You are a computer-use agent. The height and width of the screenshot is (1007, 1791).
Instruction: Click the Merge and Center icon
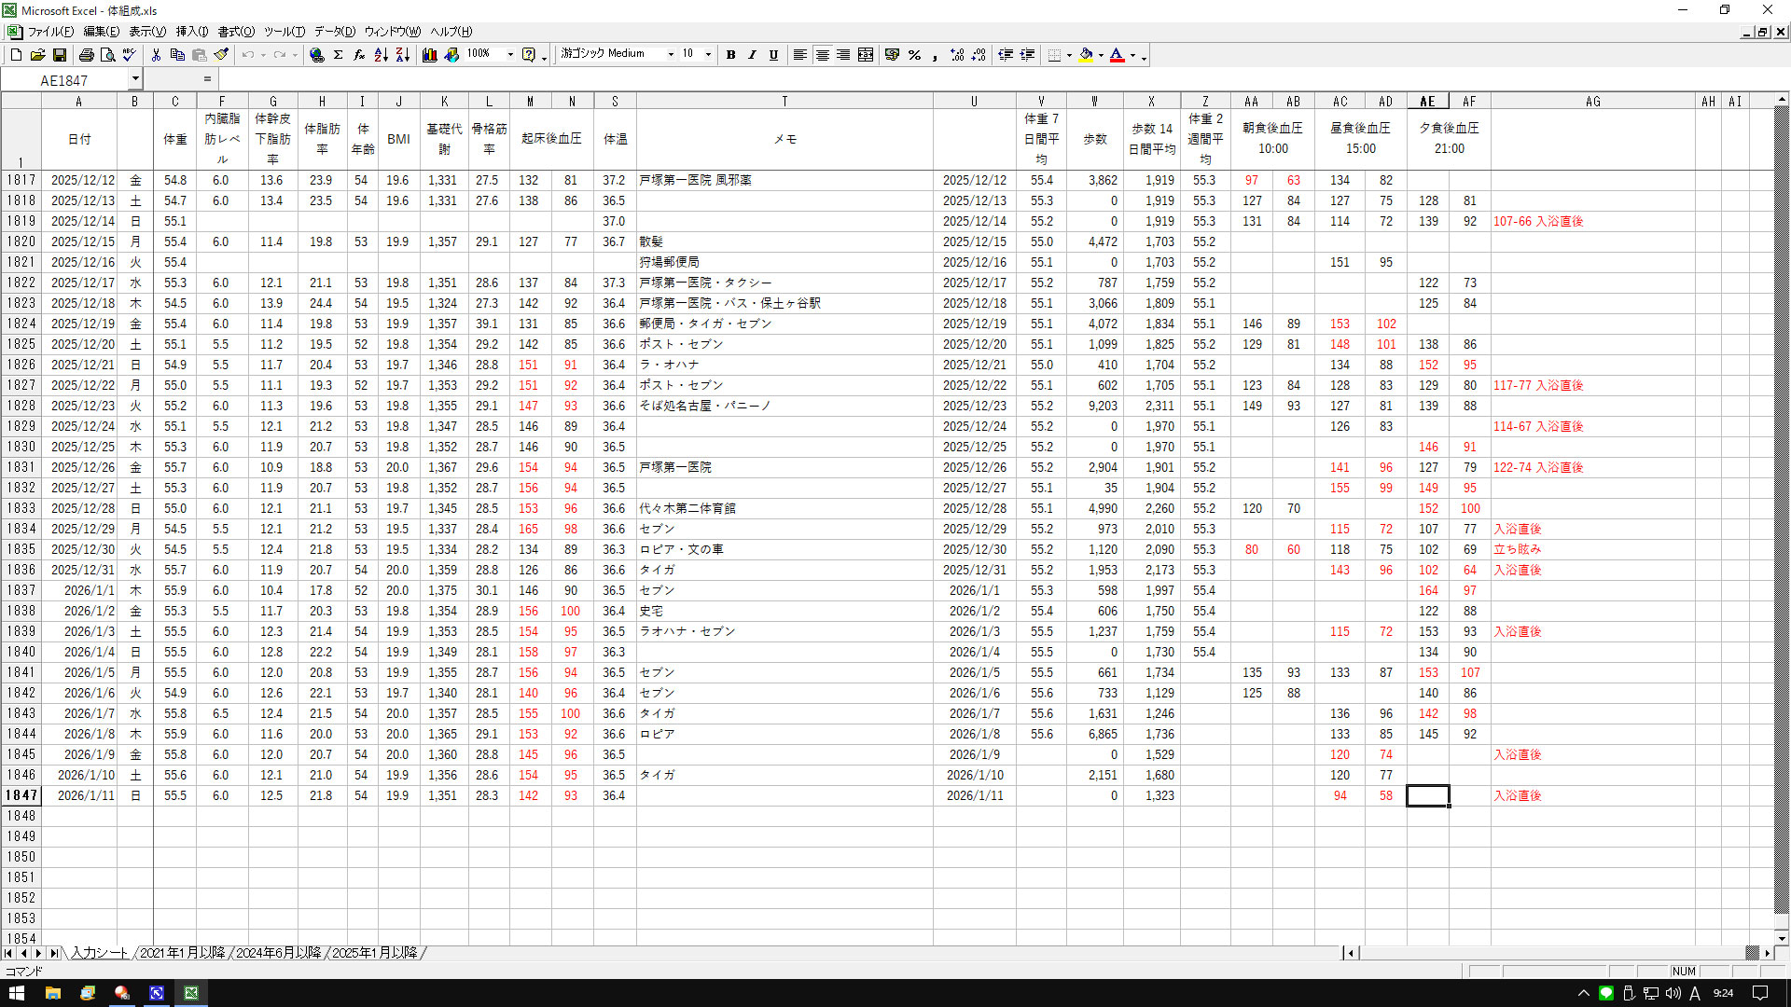pos(865,55)
